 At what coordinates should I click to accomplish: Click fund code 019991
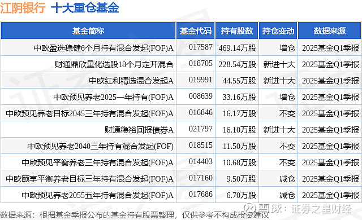point(201,80)
